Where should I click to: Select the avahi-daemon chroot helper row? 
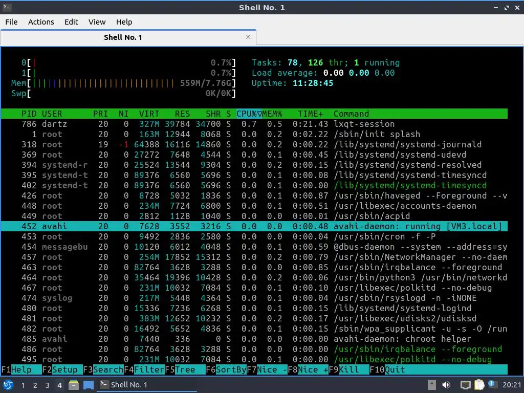click(x=254, y=339)
